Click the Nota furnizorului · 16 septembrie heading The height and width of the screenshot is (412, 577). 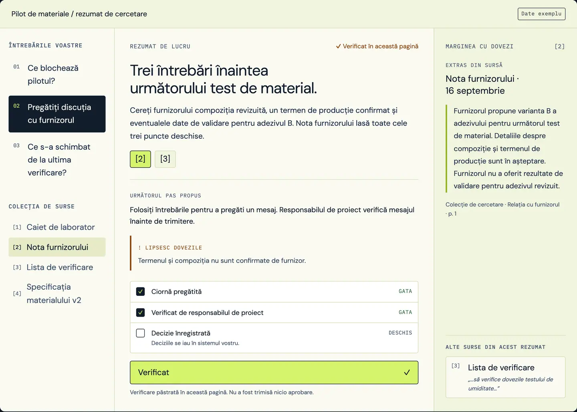click(x=482, y=85)
